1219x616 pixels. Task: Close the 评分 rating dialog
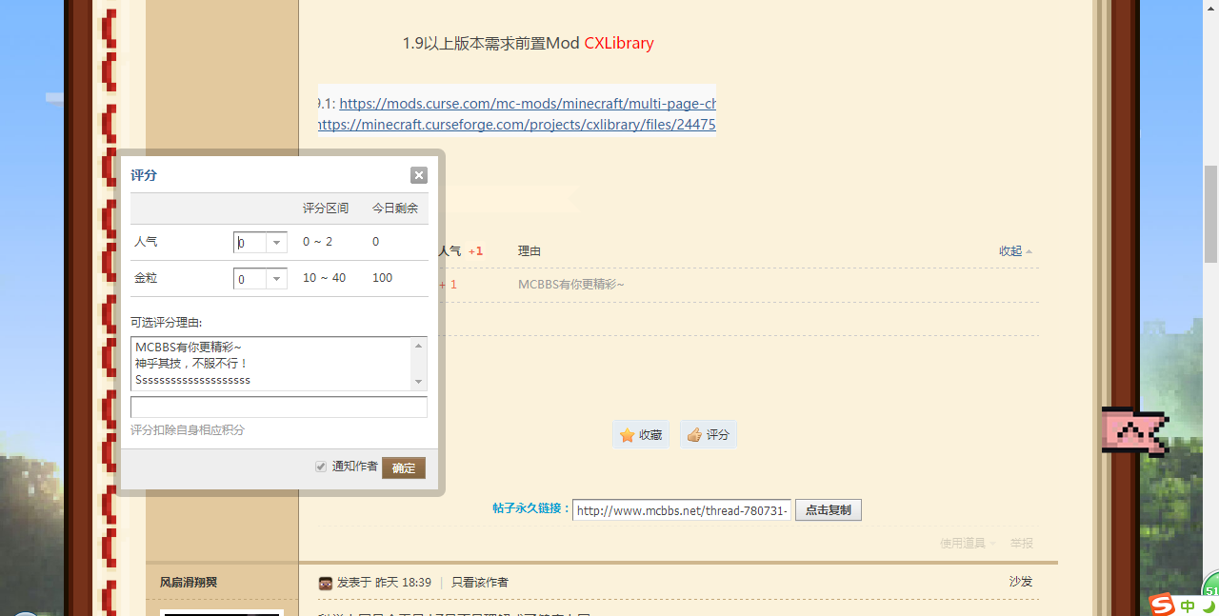419,175
